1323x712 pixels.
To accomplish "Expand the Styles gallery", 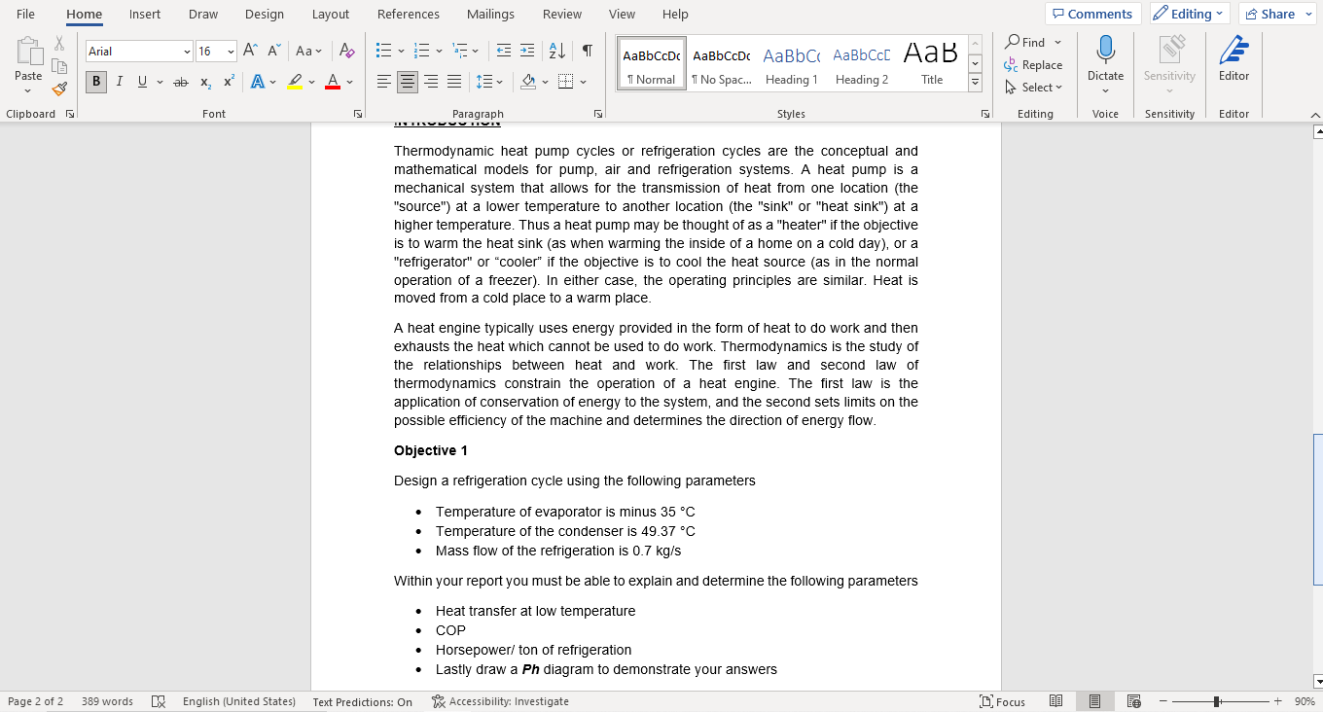I will [975, 83].
